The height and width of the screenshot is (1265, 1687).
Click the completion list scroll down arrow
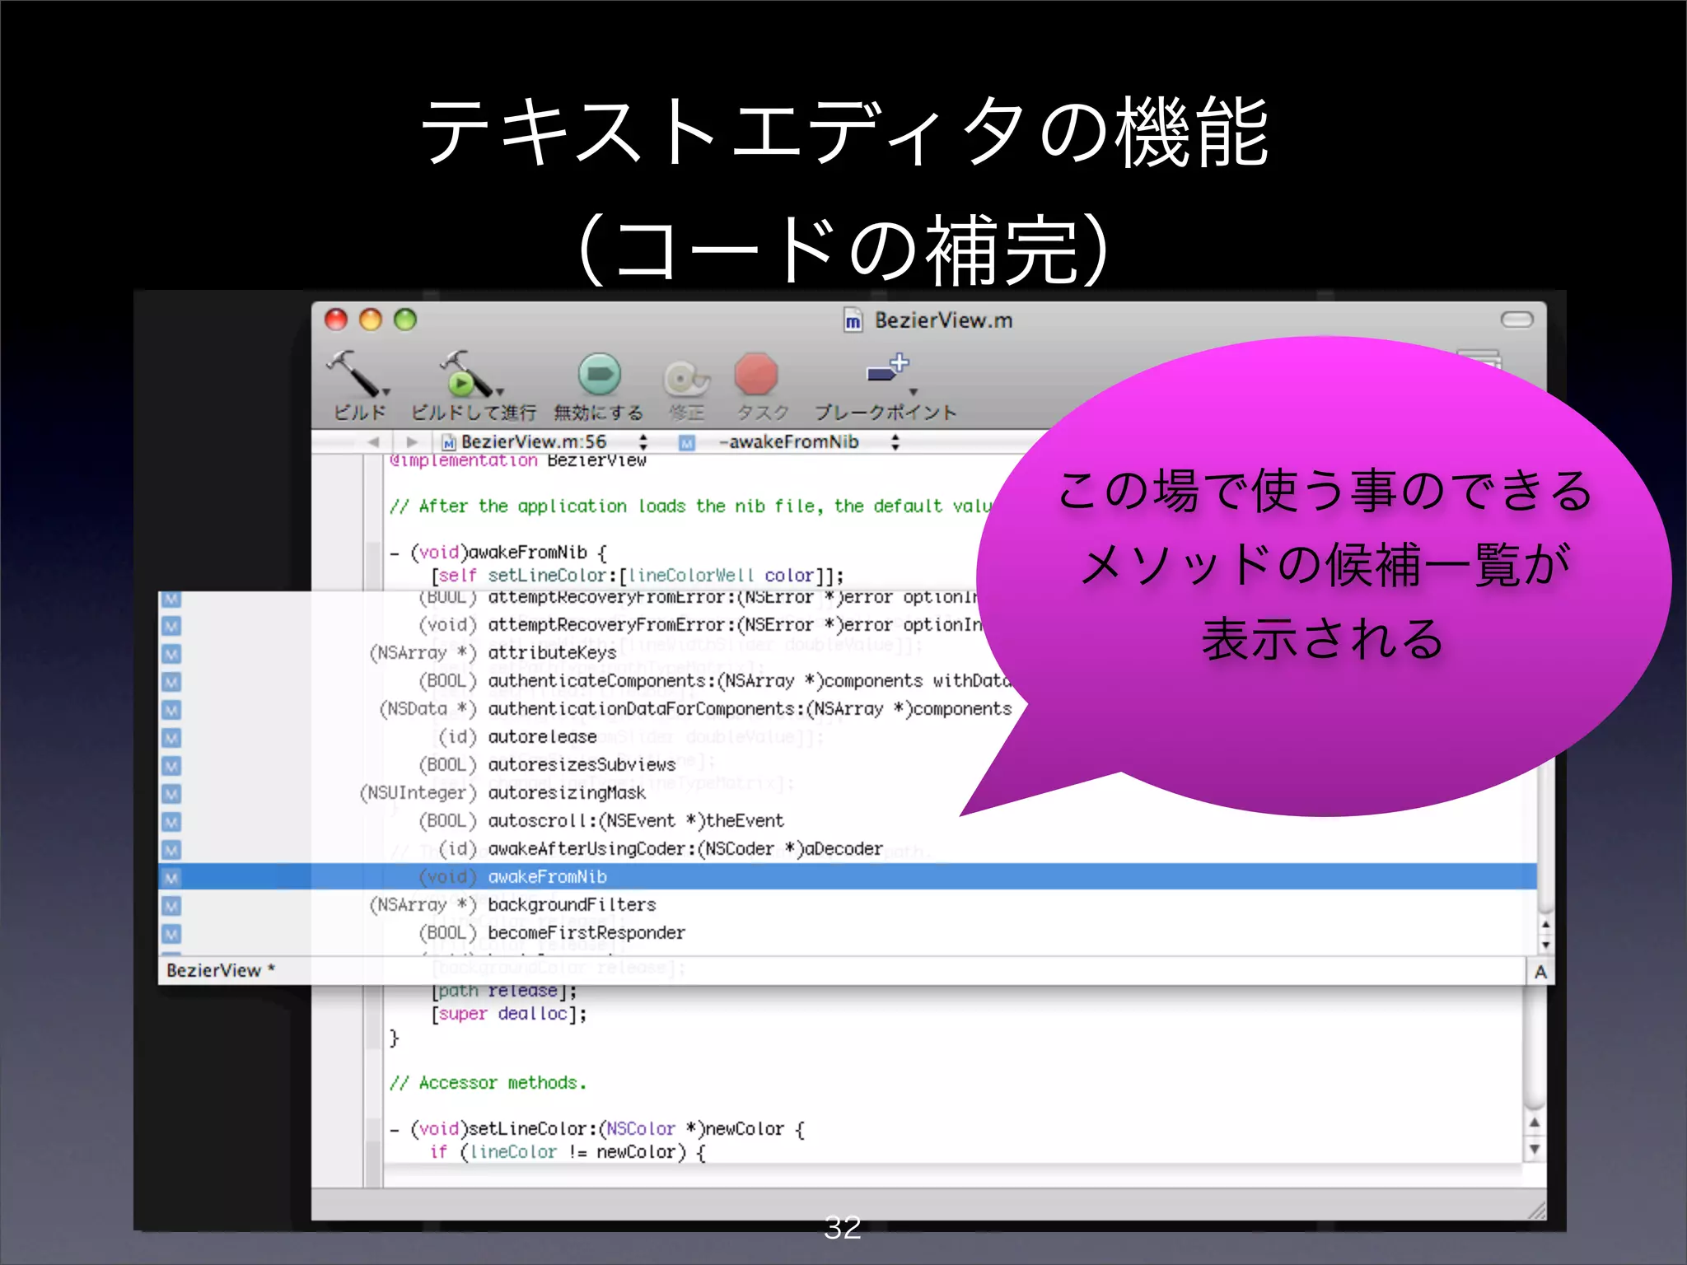click(x=1545, y=945)
